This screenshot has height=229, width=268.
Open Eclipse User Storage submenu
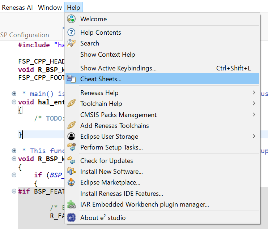point(162,137)
